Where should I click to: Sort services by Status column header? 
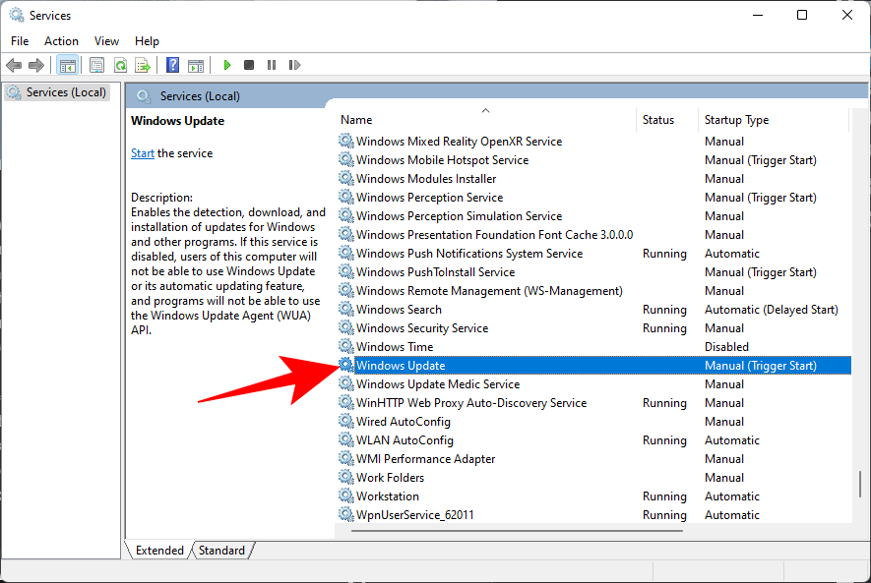point(658,120)
